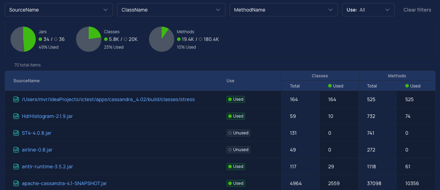Screen dimensions: 440x190
Task: Click the 5.8K used classes legend value
Action: click(x=112, y=39)
